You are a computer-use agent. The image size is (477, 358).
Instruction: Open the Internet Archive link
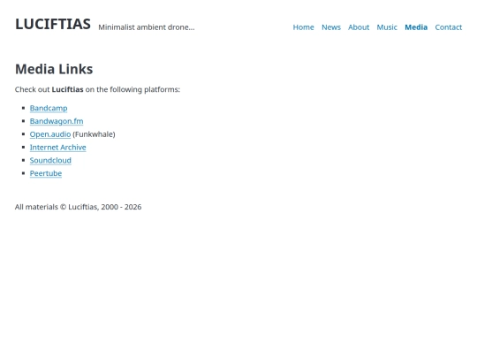pyautogui.click(x=57, y=148)
